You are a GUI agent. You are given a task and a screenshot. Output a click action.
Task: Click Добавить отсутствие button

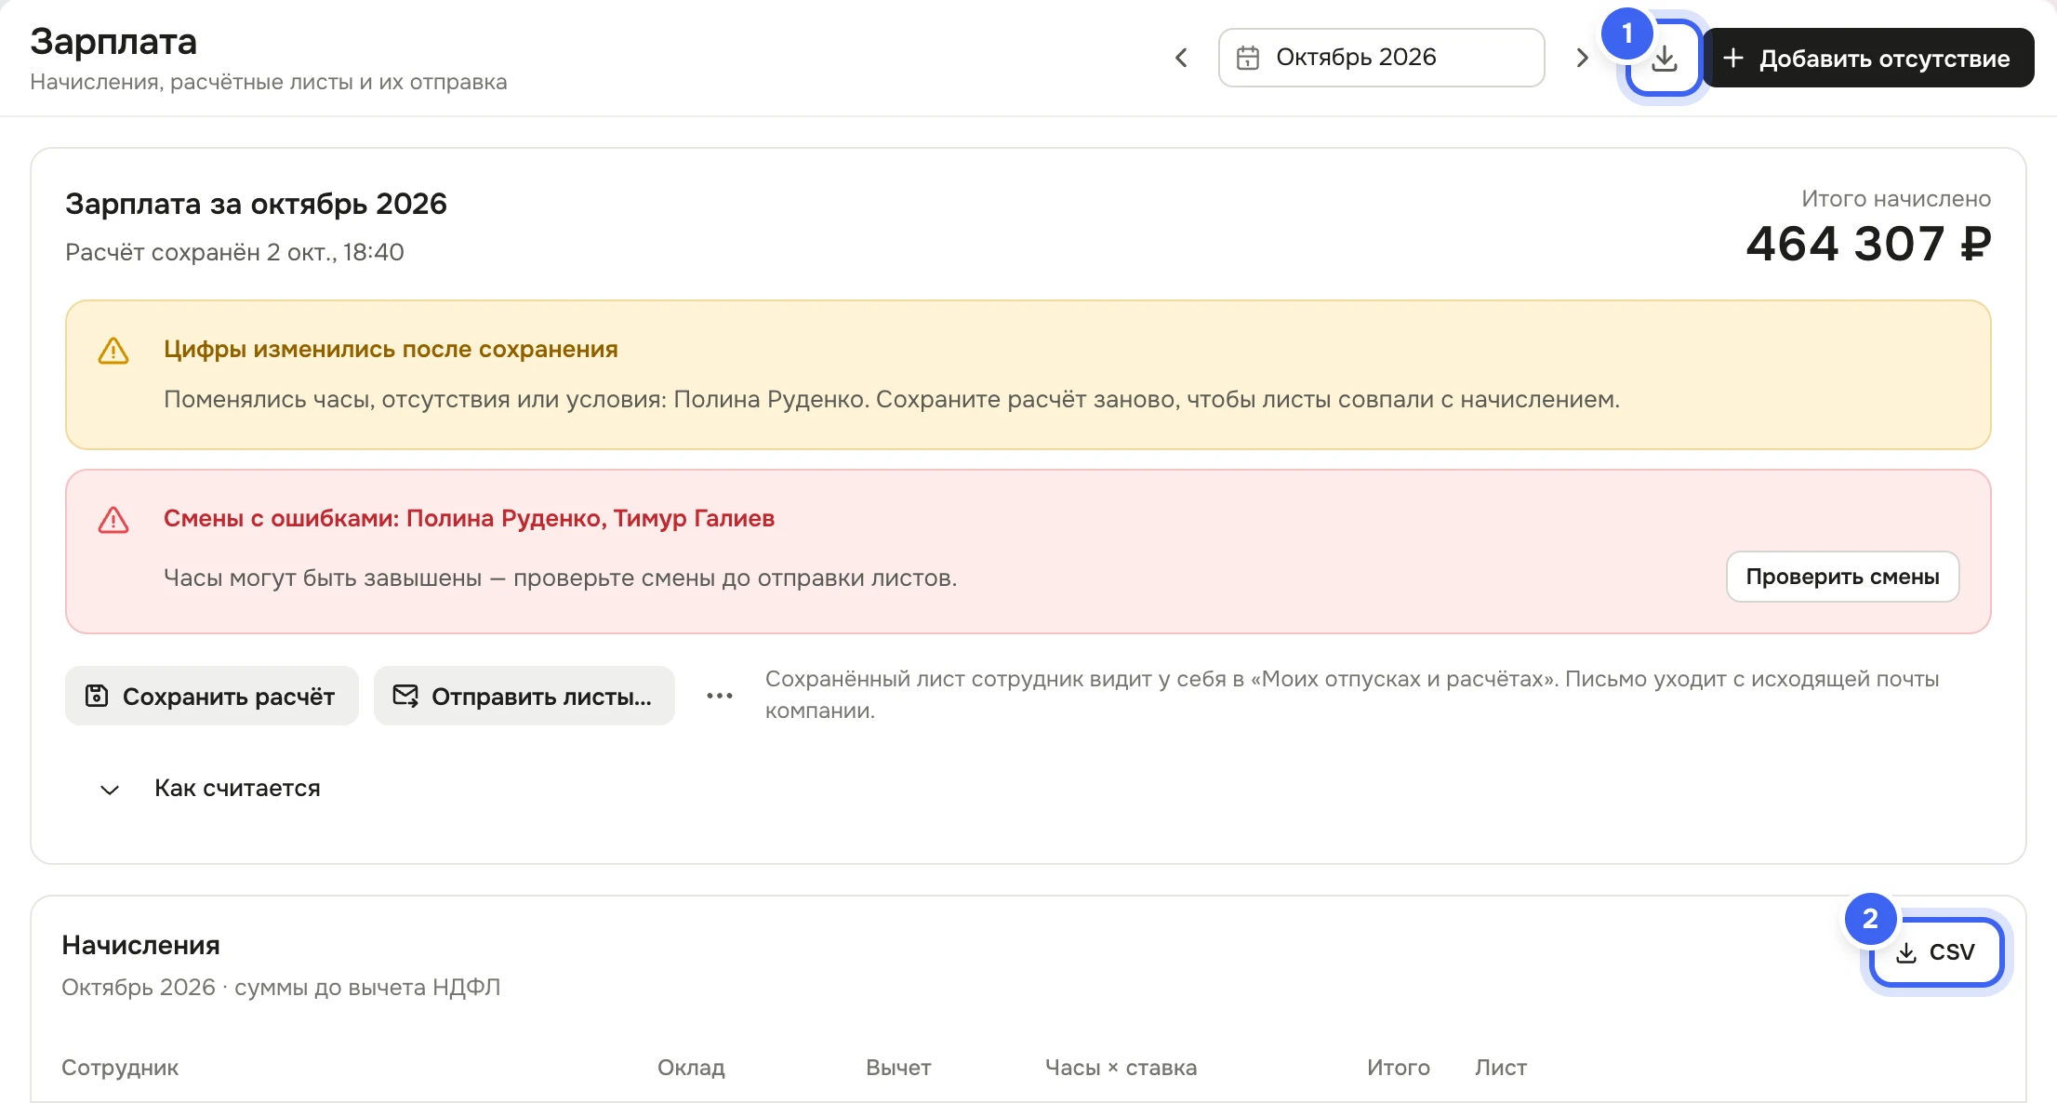point(1868,58)
